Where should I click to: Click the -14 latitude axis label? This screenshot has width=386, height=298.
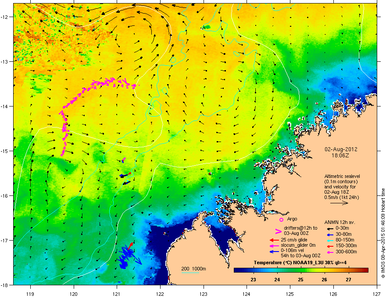pyautogui.click(x=5, y=106)
